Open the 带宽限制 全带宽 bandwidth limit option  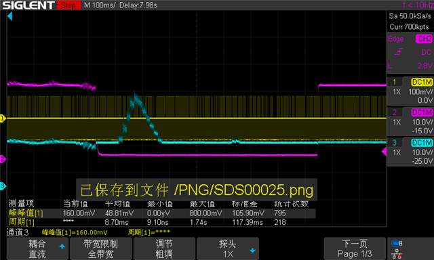(101, 248)
